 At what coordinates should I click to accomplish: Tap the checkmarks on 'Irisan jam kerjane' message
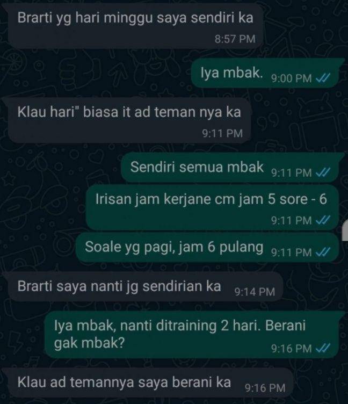(x=323, y=220)
